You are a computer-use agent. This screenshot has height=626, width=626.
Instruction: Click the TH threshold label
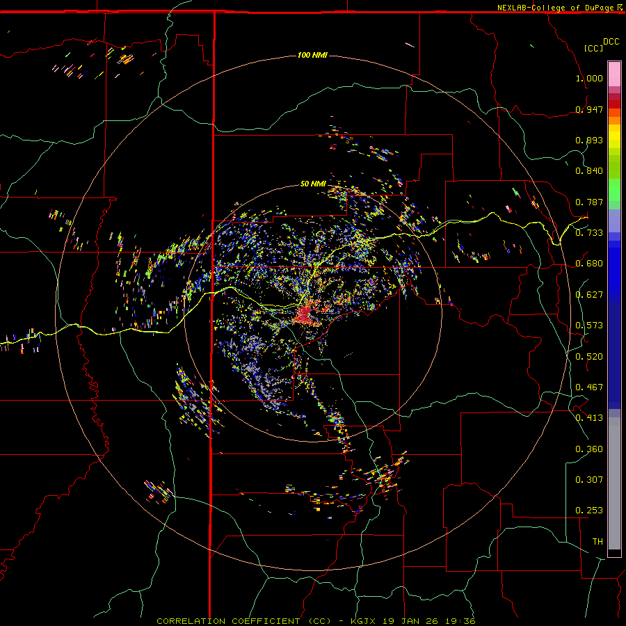point(597,542)
